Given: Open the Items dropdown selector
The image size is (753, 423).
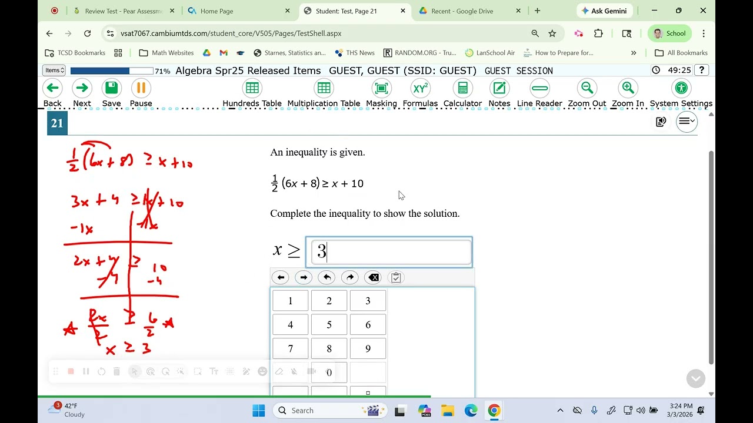Looking at the screenshot, I should coord(54,70).
